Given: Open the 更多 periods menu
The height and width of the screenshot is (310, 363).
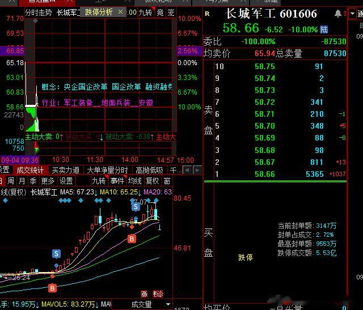Looking at the screenshot, I should 48,181.
